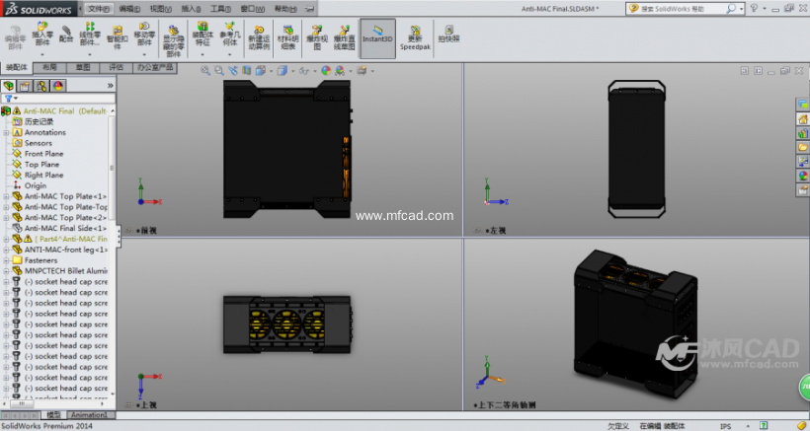810x431 pixels.
Task: Expand the FeatureManager tabs chevron »
Action: (x=110, y=86)
